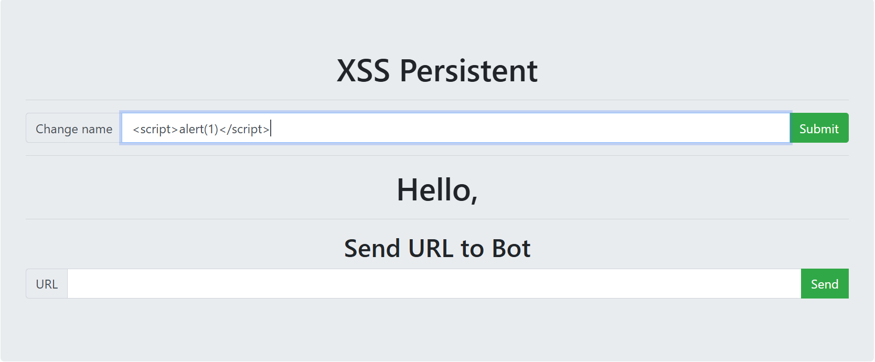
Task: Click the word "Persistent" in the title
Action: (x=468, y=71)
